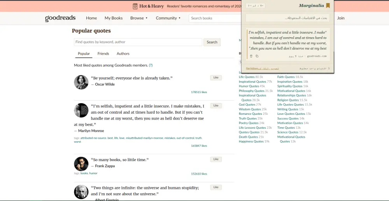
Task: Switch to the Popular tab
Action: pyautogui.click(x=84, y=54)
